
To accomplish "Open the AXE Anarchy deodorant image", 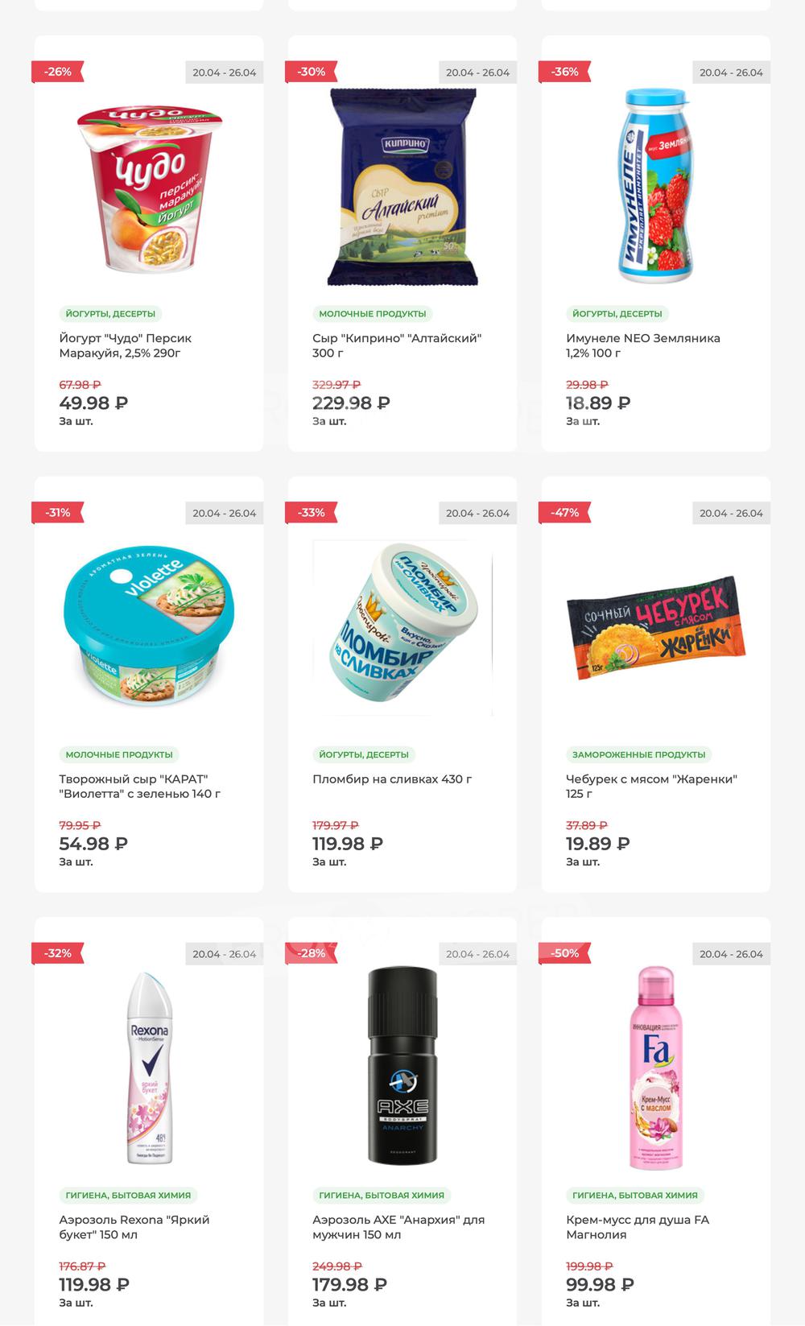I will point(402,1066).
